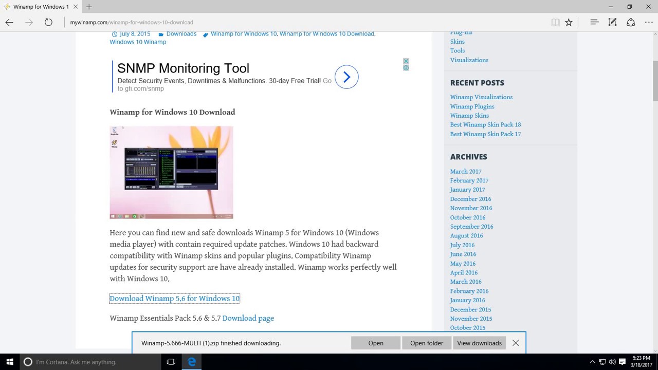Click the SNMP ad arrow circle button
Image resolution: width=658 pixels, height=370 pixels.
[346, 77]
